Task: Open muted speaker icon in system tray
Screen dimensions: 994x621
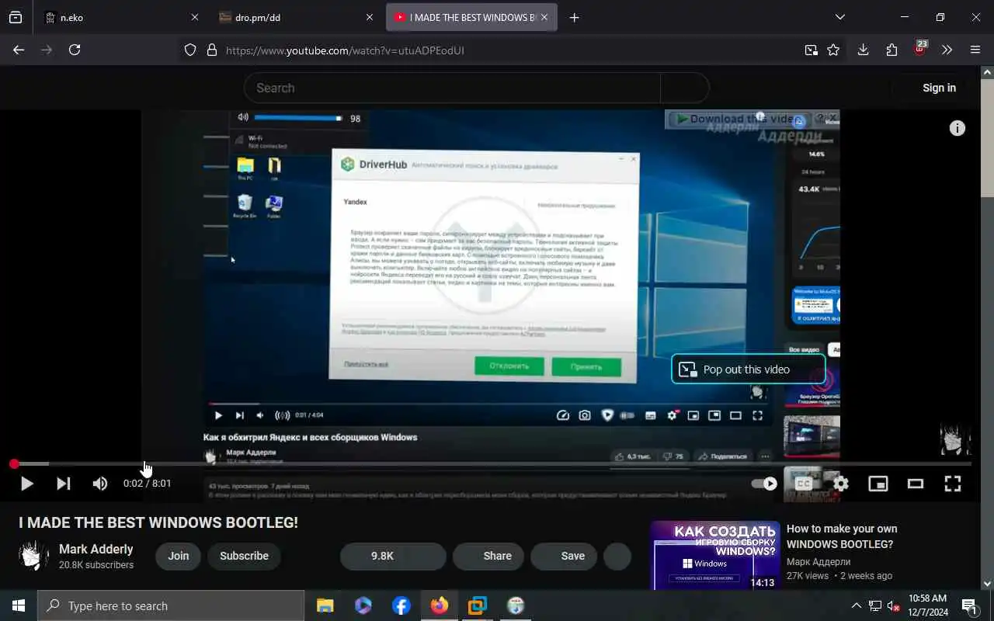Action: [893, 605]
